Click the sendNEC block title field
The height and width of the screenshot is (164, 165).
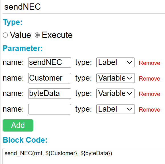[84, 7]
